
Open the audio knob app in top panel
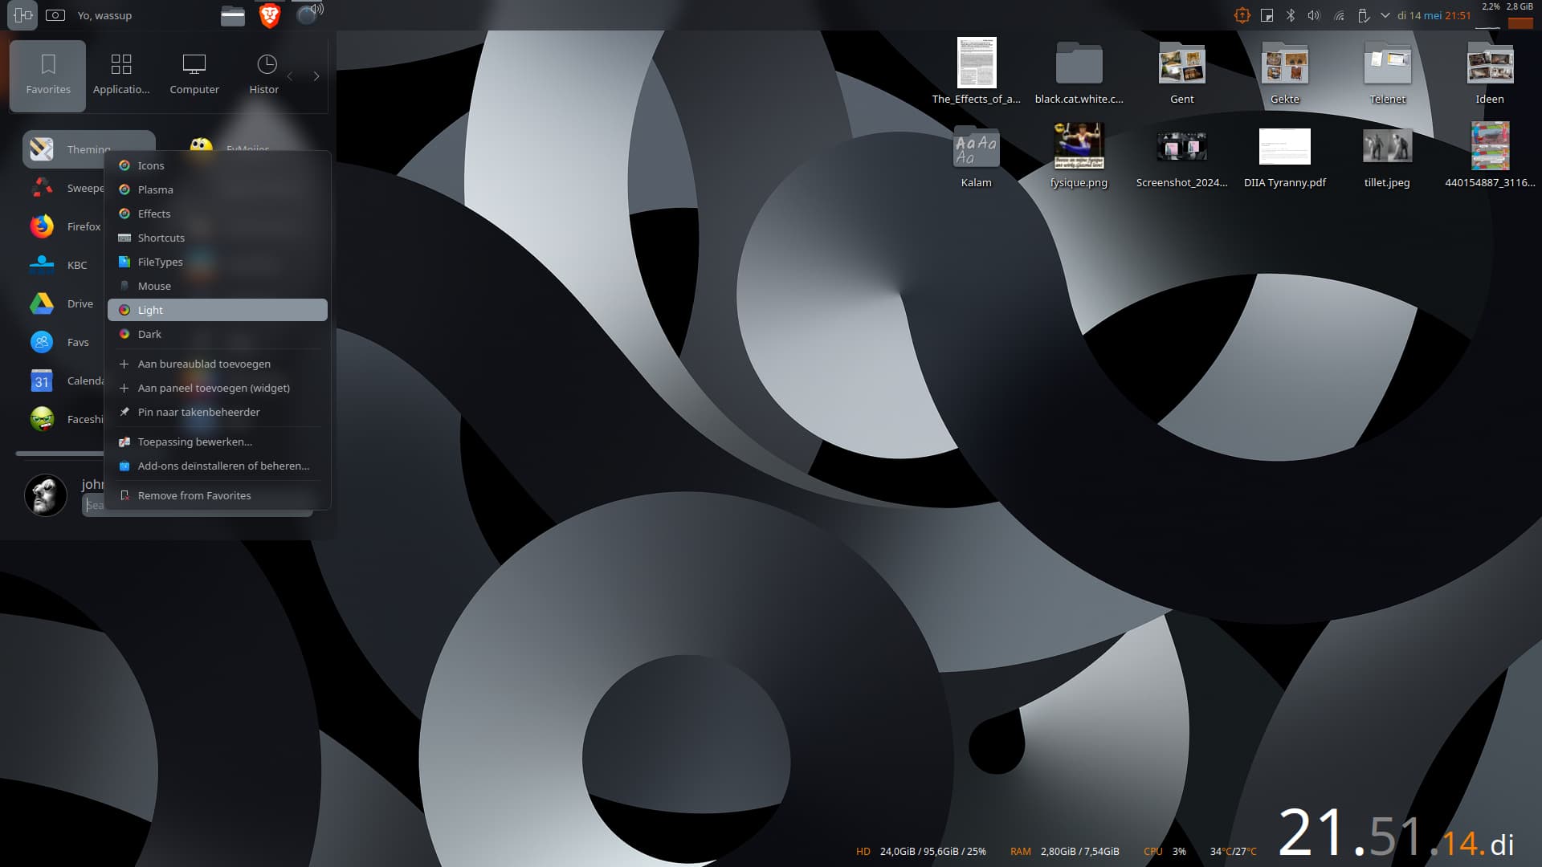pos(308,14)
